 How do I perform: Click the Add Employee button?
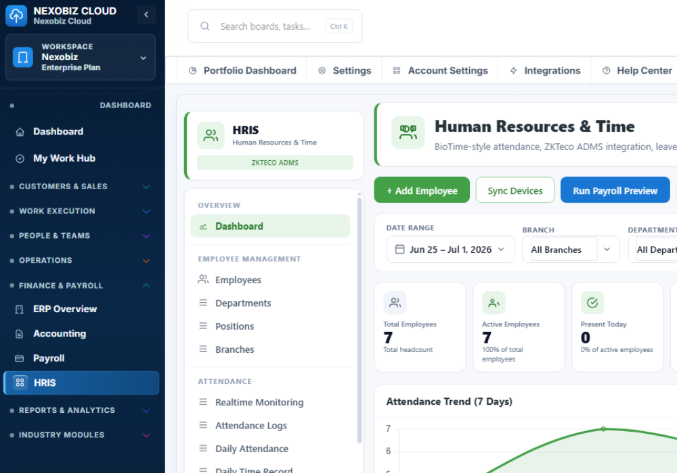[422, 190]
